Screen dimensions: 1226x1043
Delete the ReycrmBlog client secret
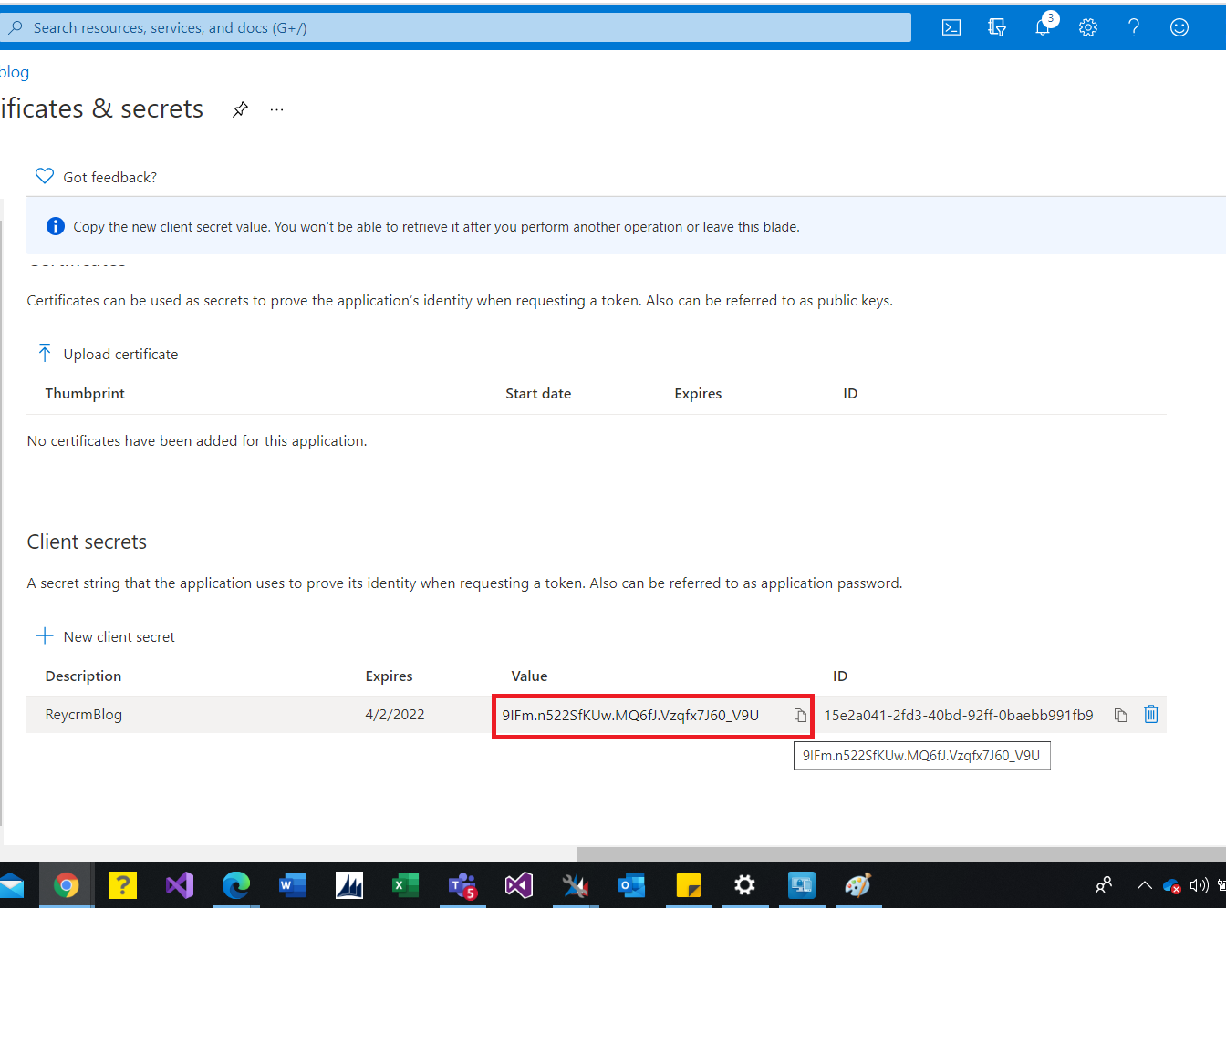(x=1151, y=715)
